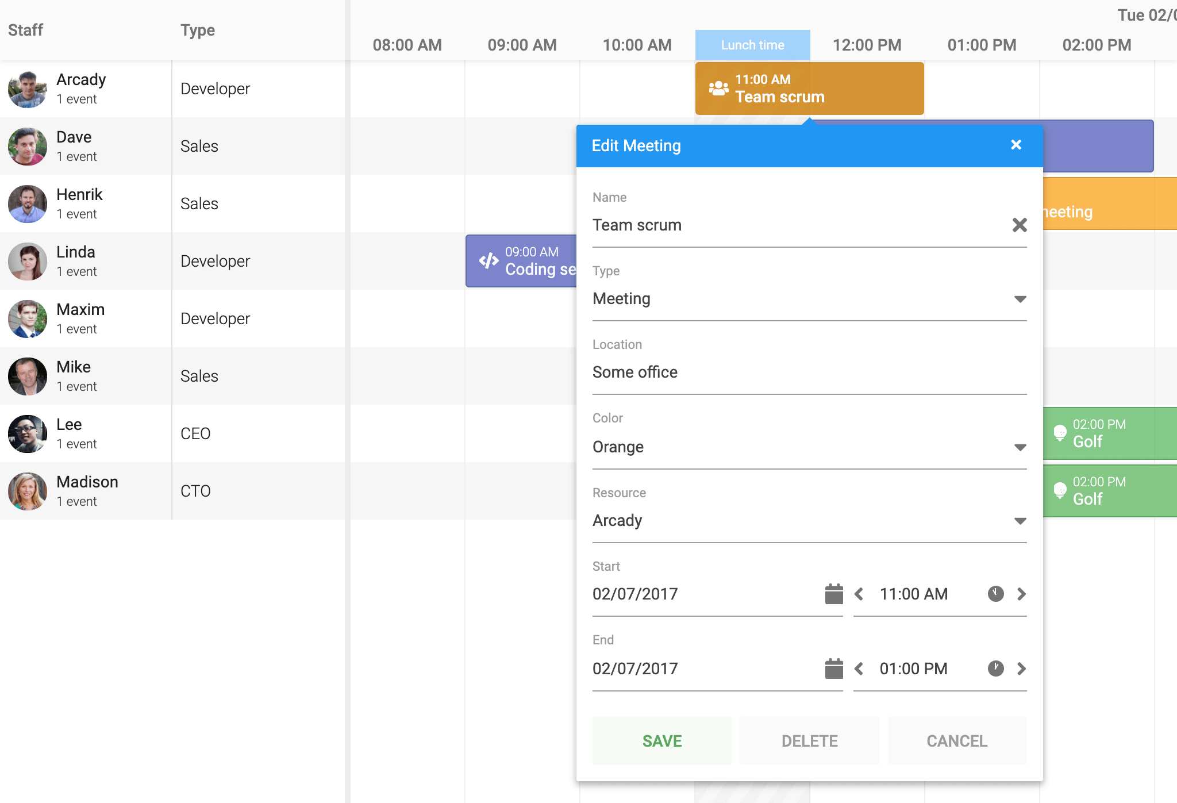Open the start date calendar picker

pos(833,594)
